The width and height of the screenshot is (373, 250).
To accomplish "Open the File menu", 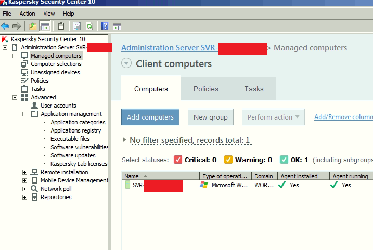I will (7, 14).
